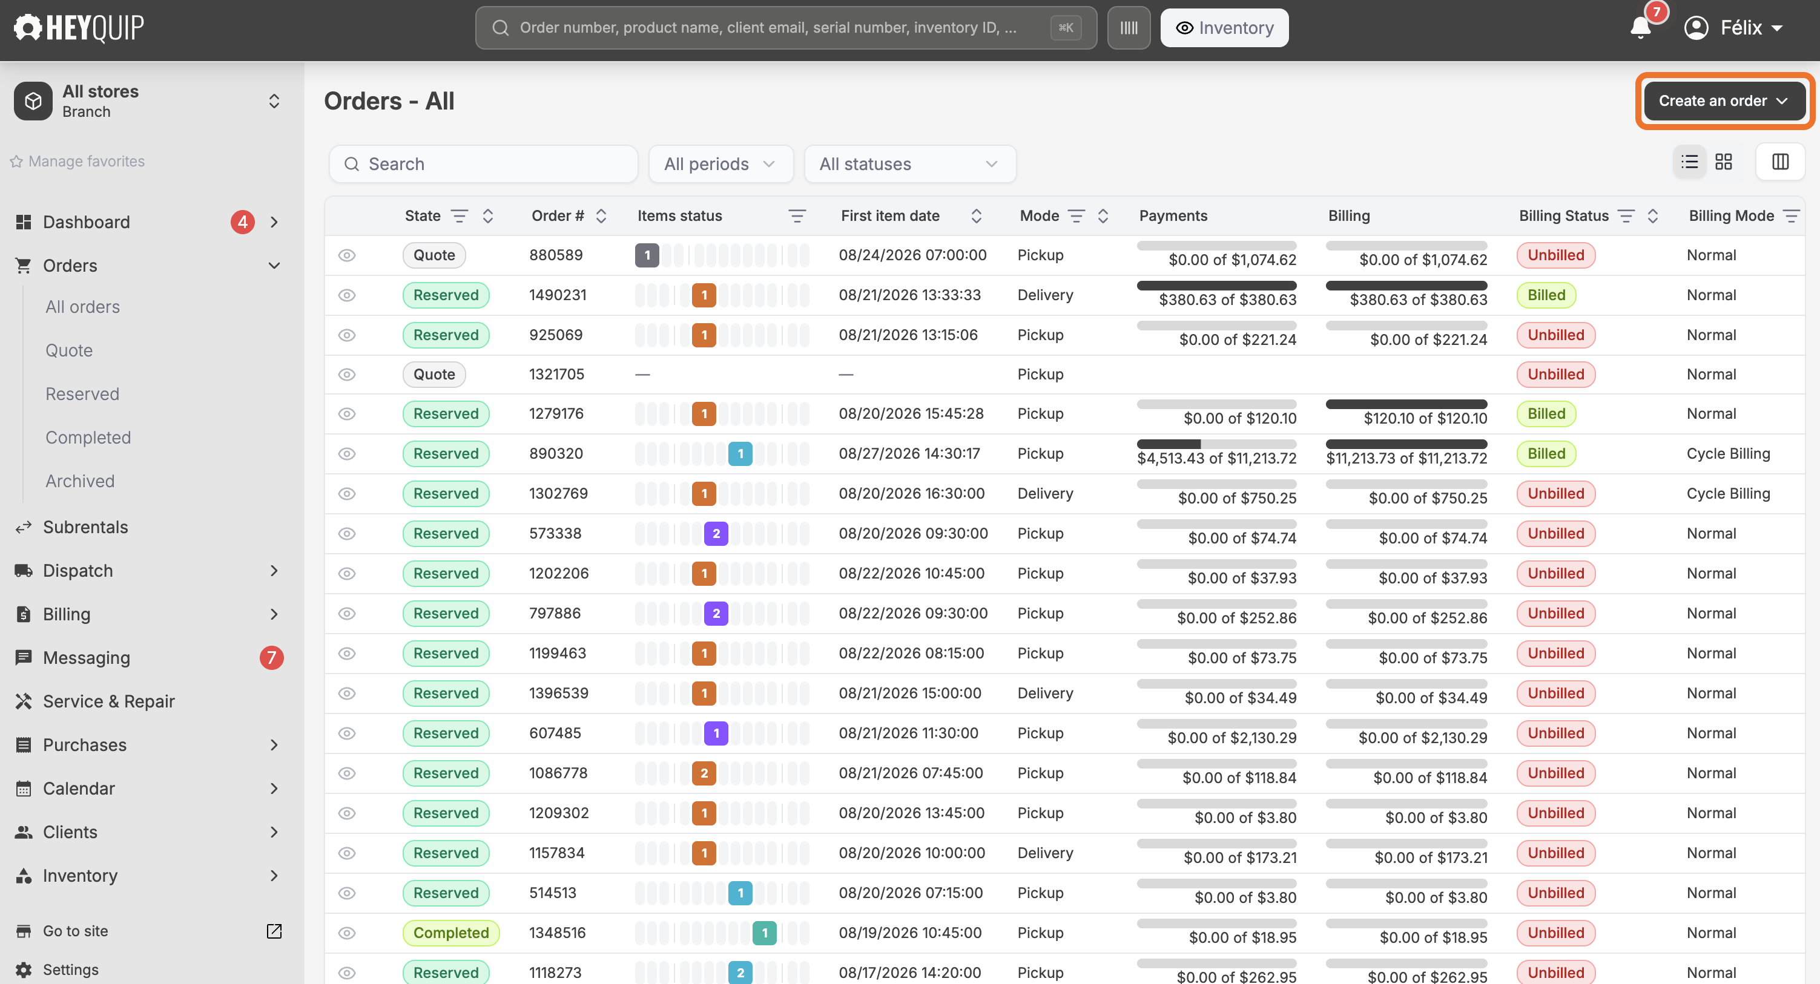The height and width of the screenshot is (984, 1820).
Task: Focus the global order search field
Action: click(786, 28)
